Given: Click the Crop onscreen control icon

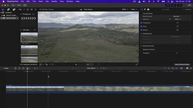Looking at the screenshot, I should pyautogui.click(x=177, y=26).
